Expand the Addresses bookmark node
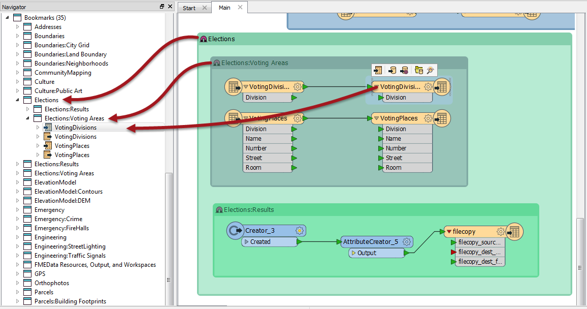 pyautogui.click(x=17, y=27)
